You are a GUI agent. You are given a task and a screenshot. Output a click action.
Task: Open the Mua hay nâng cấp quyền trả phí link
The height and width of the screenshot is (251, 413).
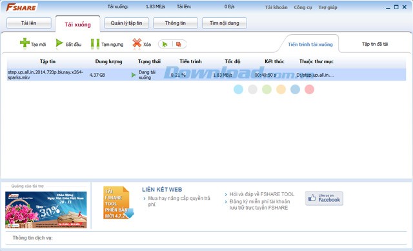coord(179,201)
